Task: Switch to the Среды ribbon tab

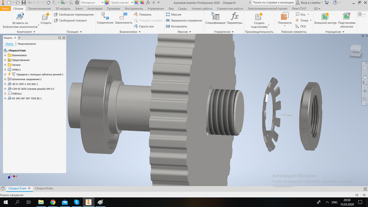Action: point(182,8)
